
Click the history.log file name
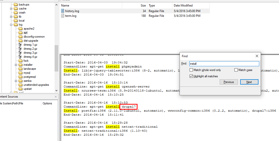pos(72,11)
